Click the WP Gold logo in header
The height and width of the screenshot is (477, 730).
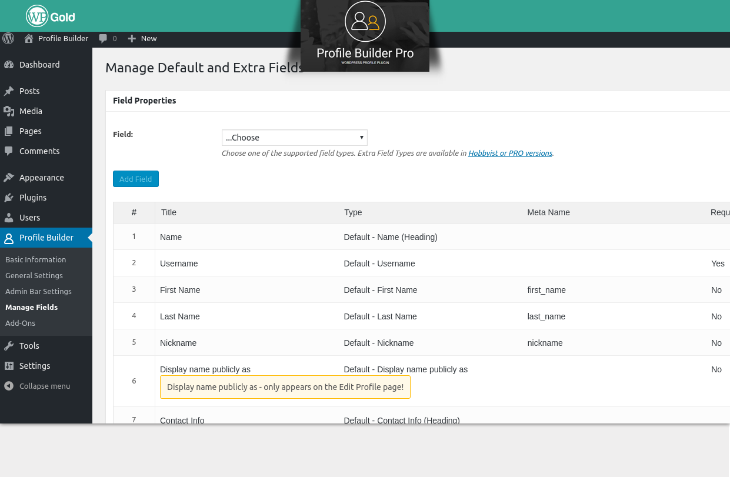tap(51, 16)
